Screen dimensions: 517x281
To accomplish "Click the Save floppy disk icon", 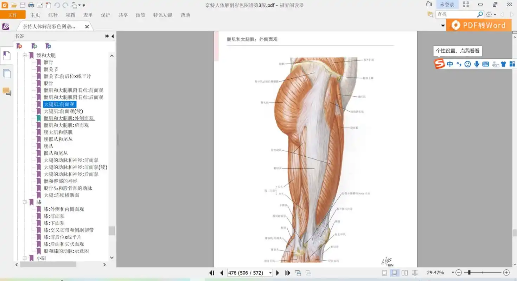I will coord(23,5).
